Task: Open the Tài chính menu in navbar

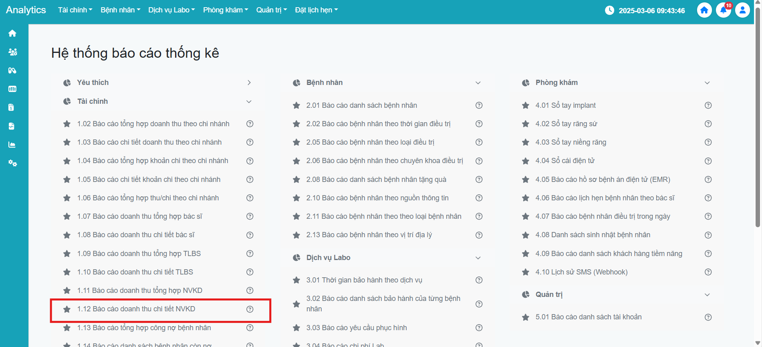Action: 75,10
